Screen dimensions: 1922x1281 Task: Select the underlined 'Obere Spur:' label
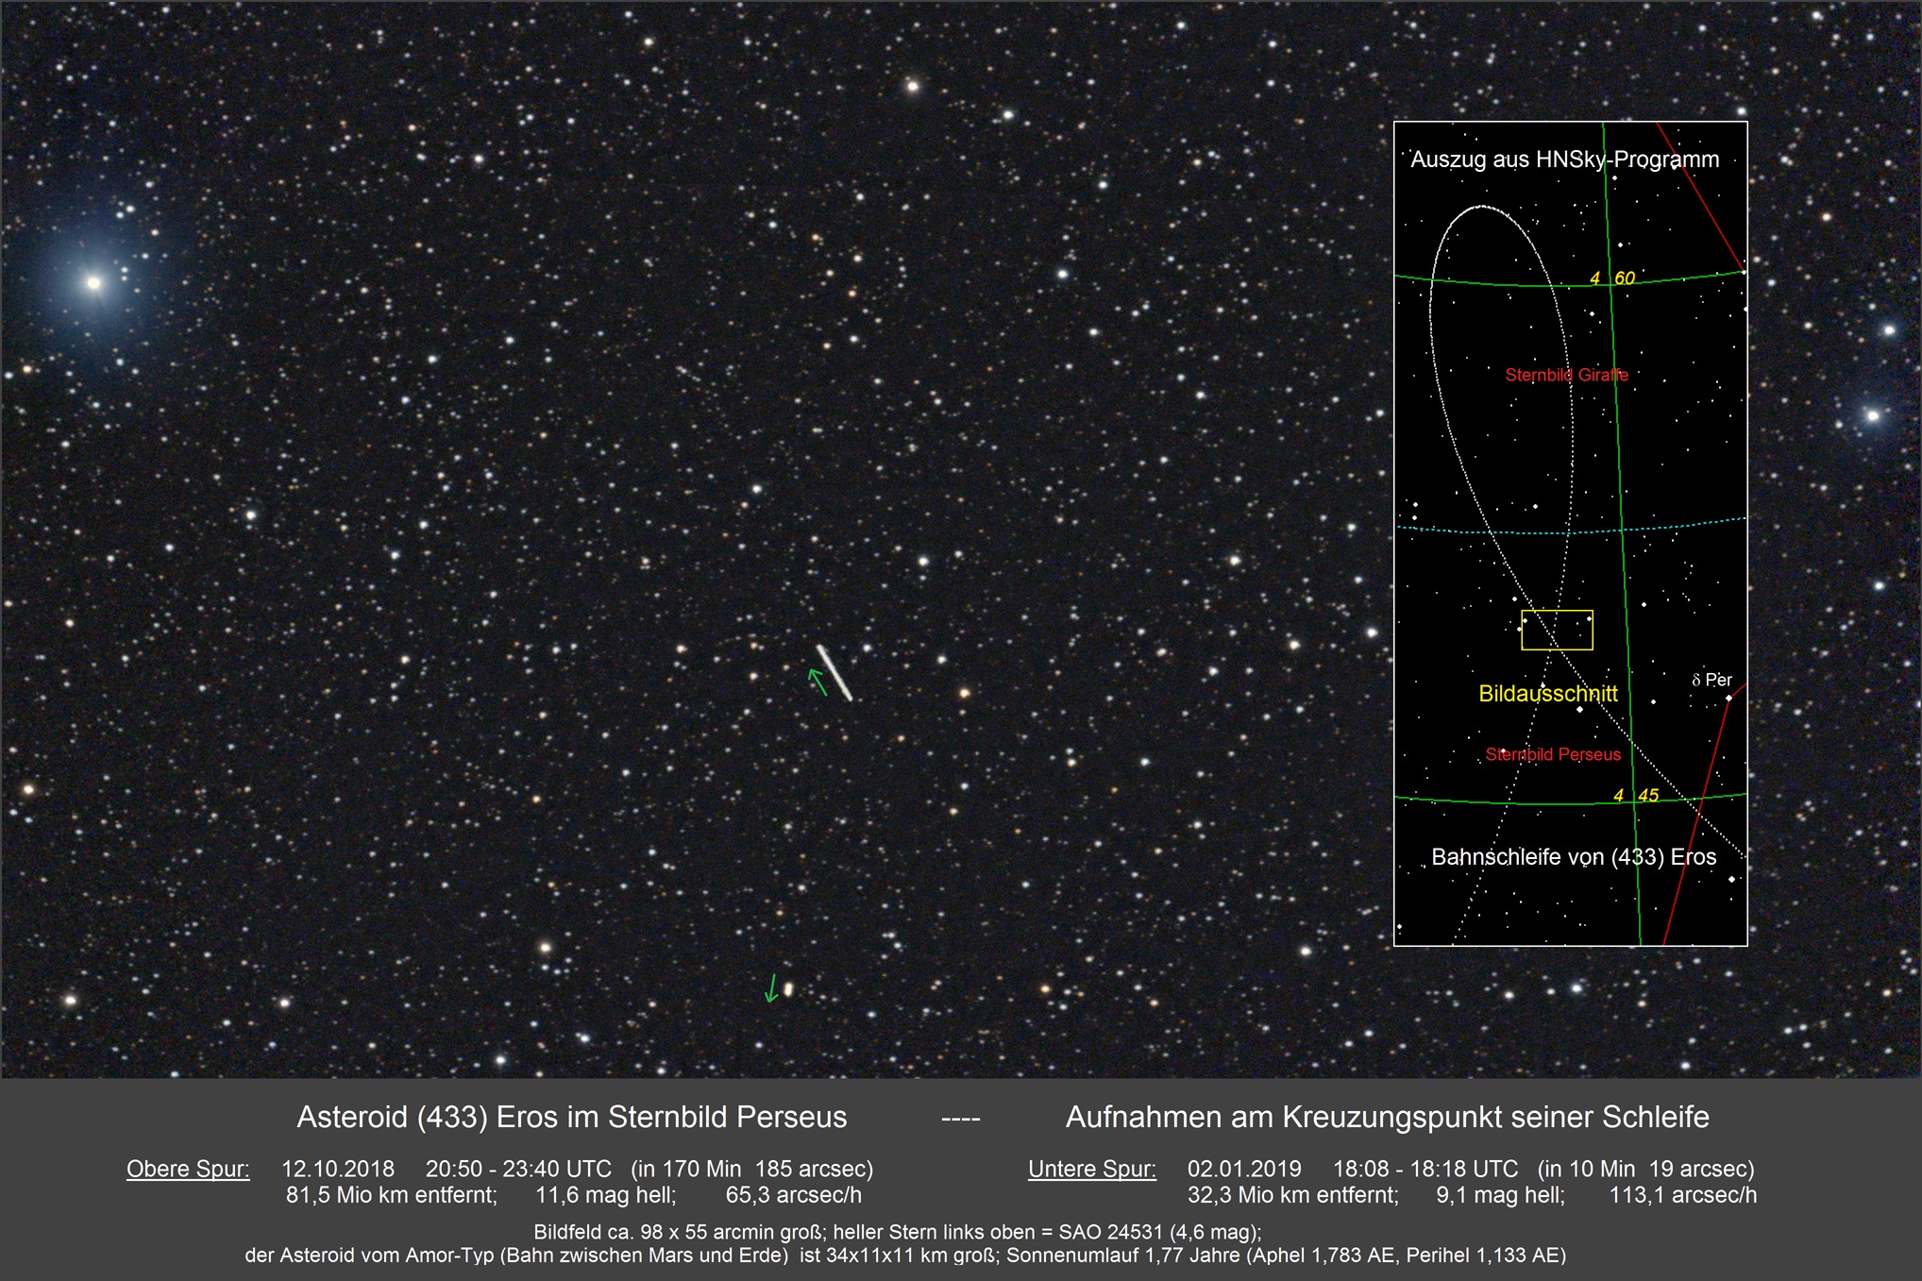click(x=188, y=1169)
